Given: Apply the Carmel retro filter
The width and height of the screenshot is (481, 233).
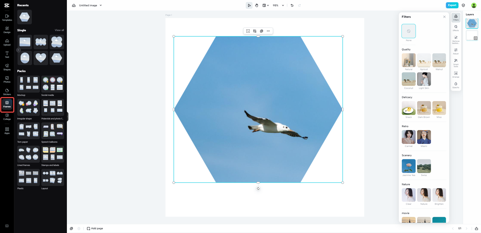Looking at the screenshot, I should coord(408,137).
